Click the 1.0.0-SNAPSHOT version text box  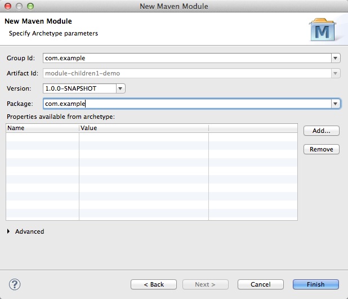(79, 88)
